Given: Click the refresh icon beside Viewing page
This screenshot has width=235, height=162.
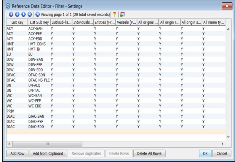Looking at the screenshot, I should [x=37, y=14].
